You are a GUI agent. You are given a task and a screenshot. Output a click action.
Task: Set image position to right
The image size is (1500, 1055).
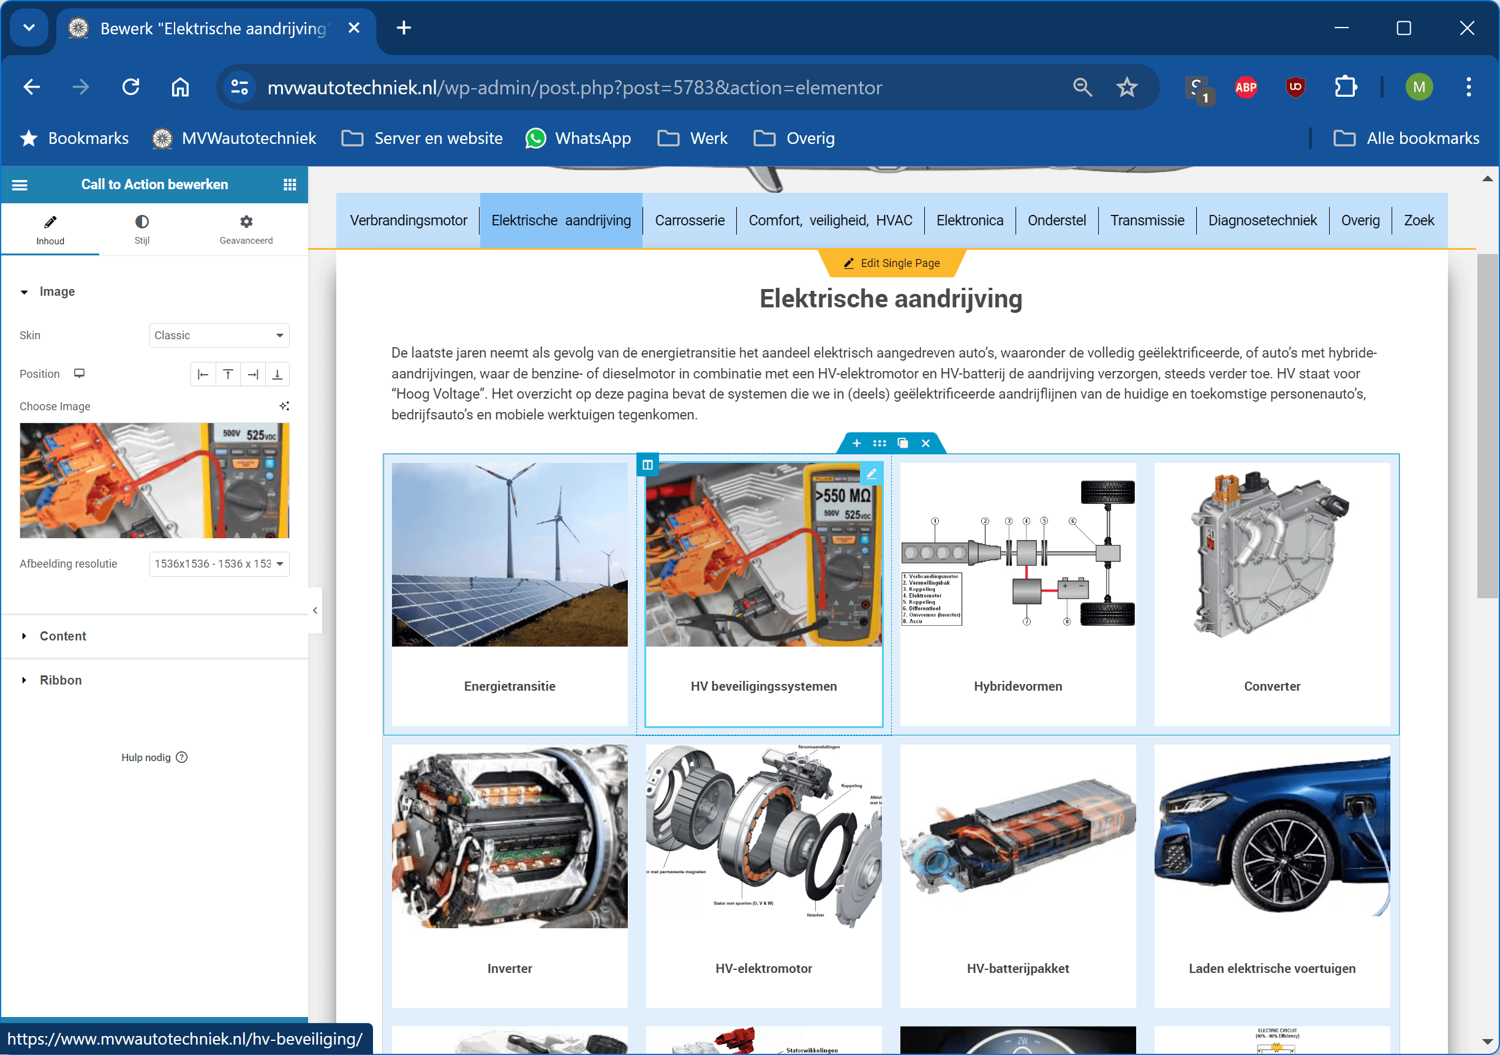click(x=253, y=374)
